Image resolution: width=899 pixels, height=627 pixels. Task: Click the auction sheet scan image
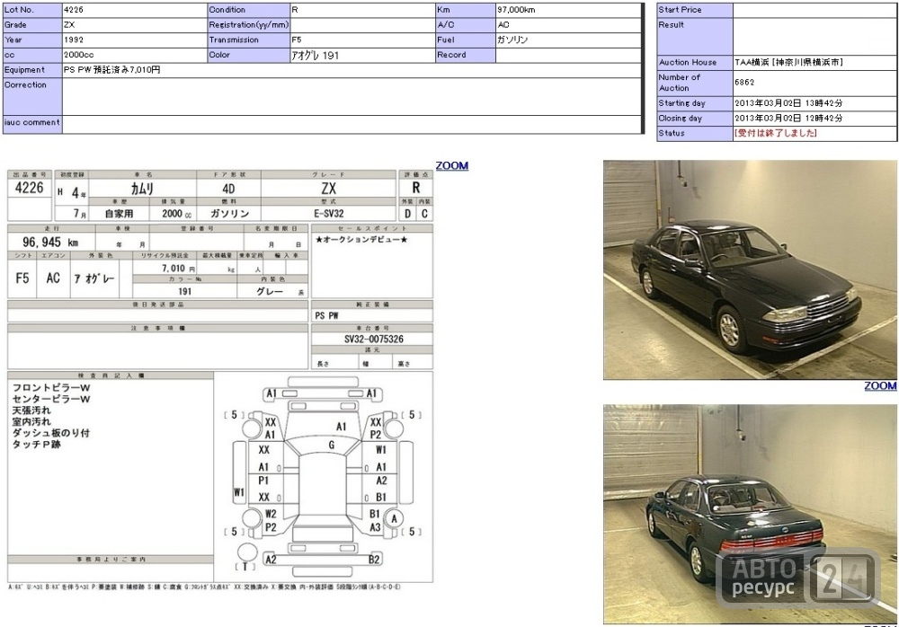(220, 380)
